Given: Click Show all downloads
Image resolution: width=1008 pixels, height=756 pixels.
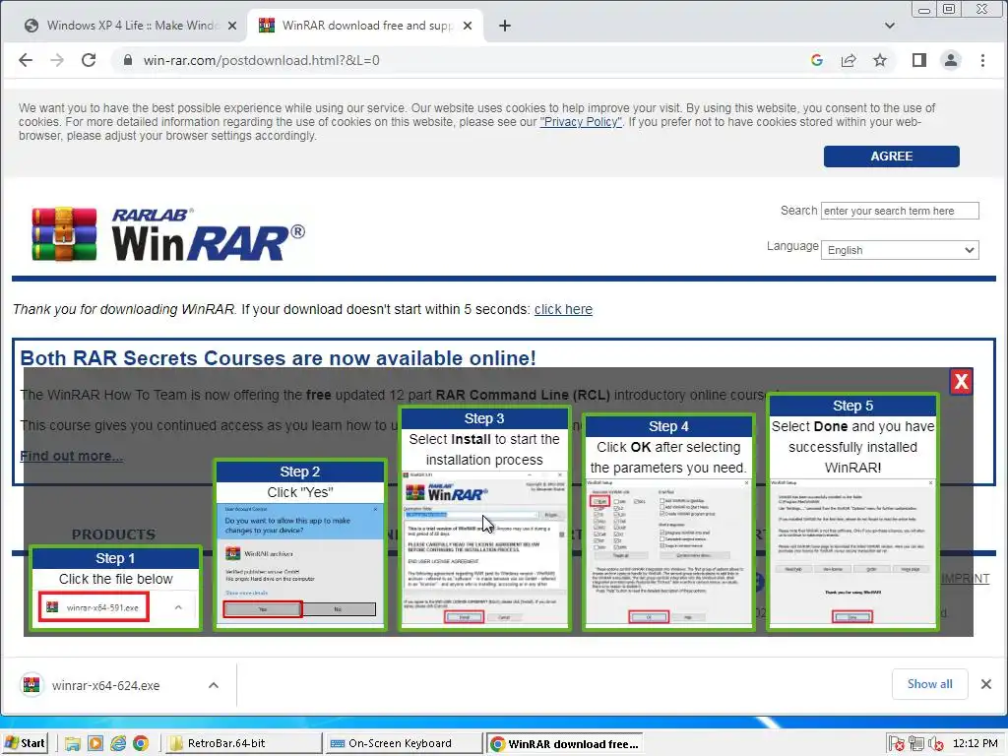Looking at the screenshot, I should tap(929, 684).
